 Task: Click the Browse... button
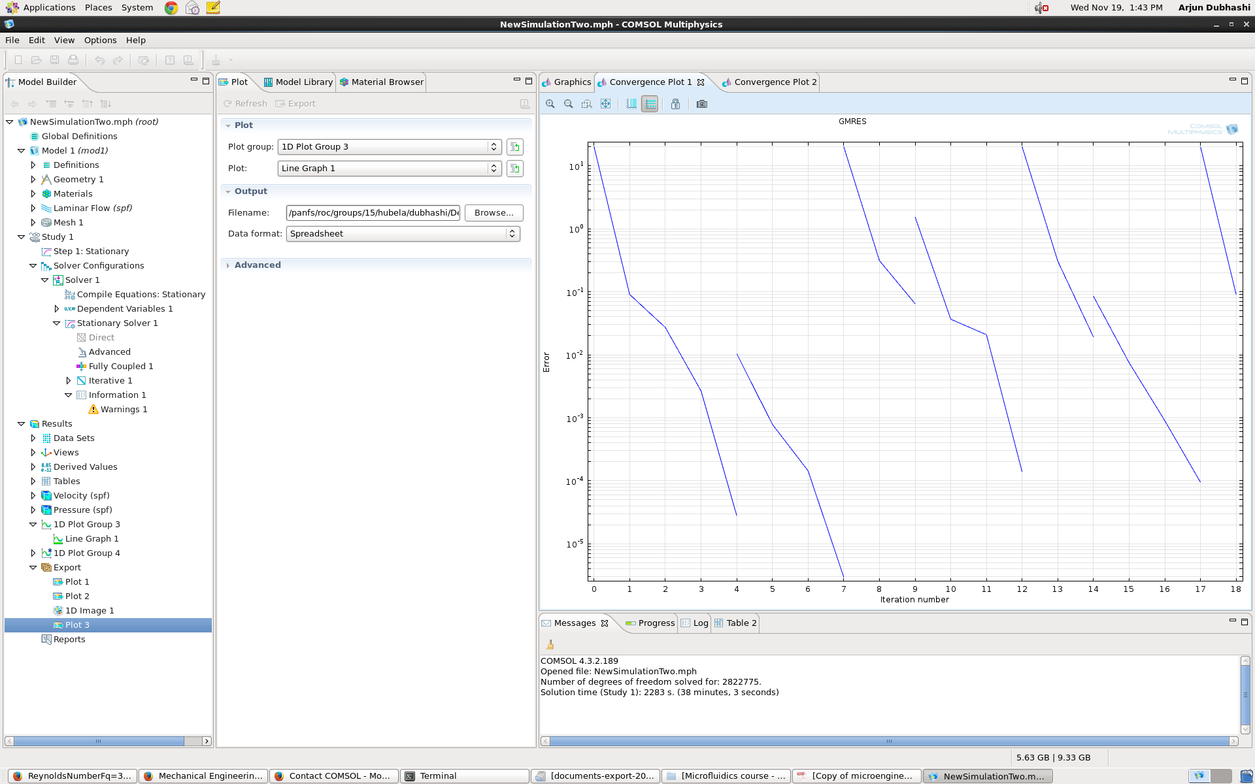point(494,213)
